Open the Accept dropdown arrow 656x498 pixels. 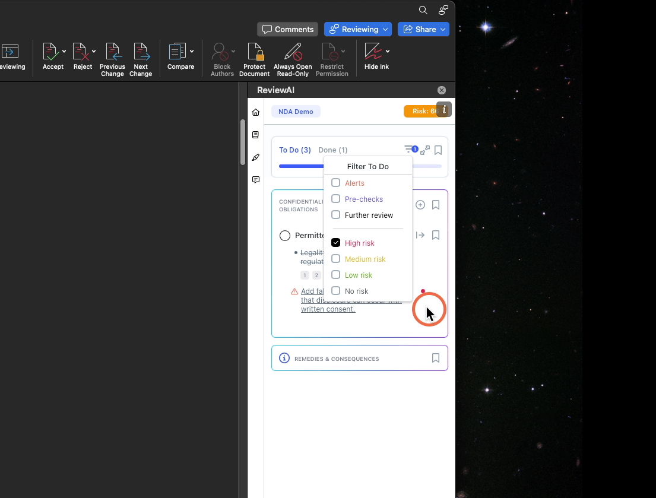coord(64,52)
